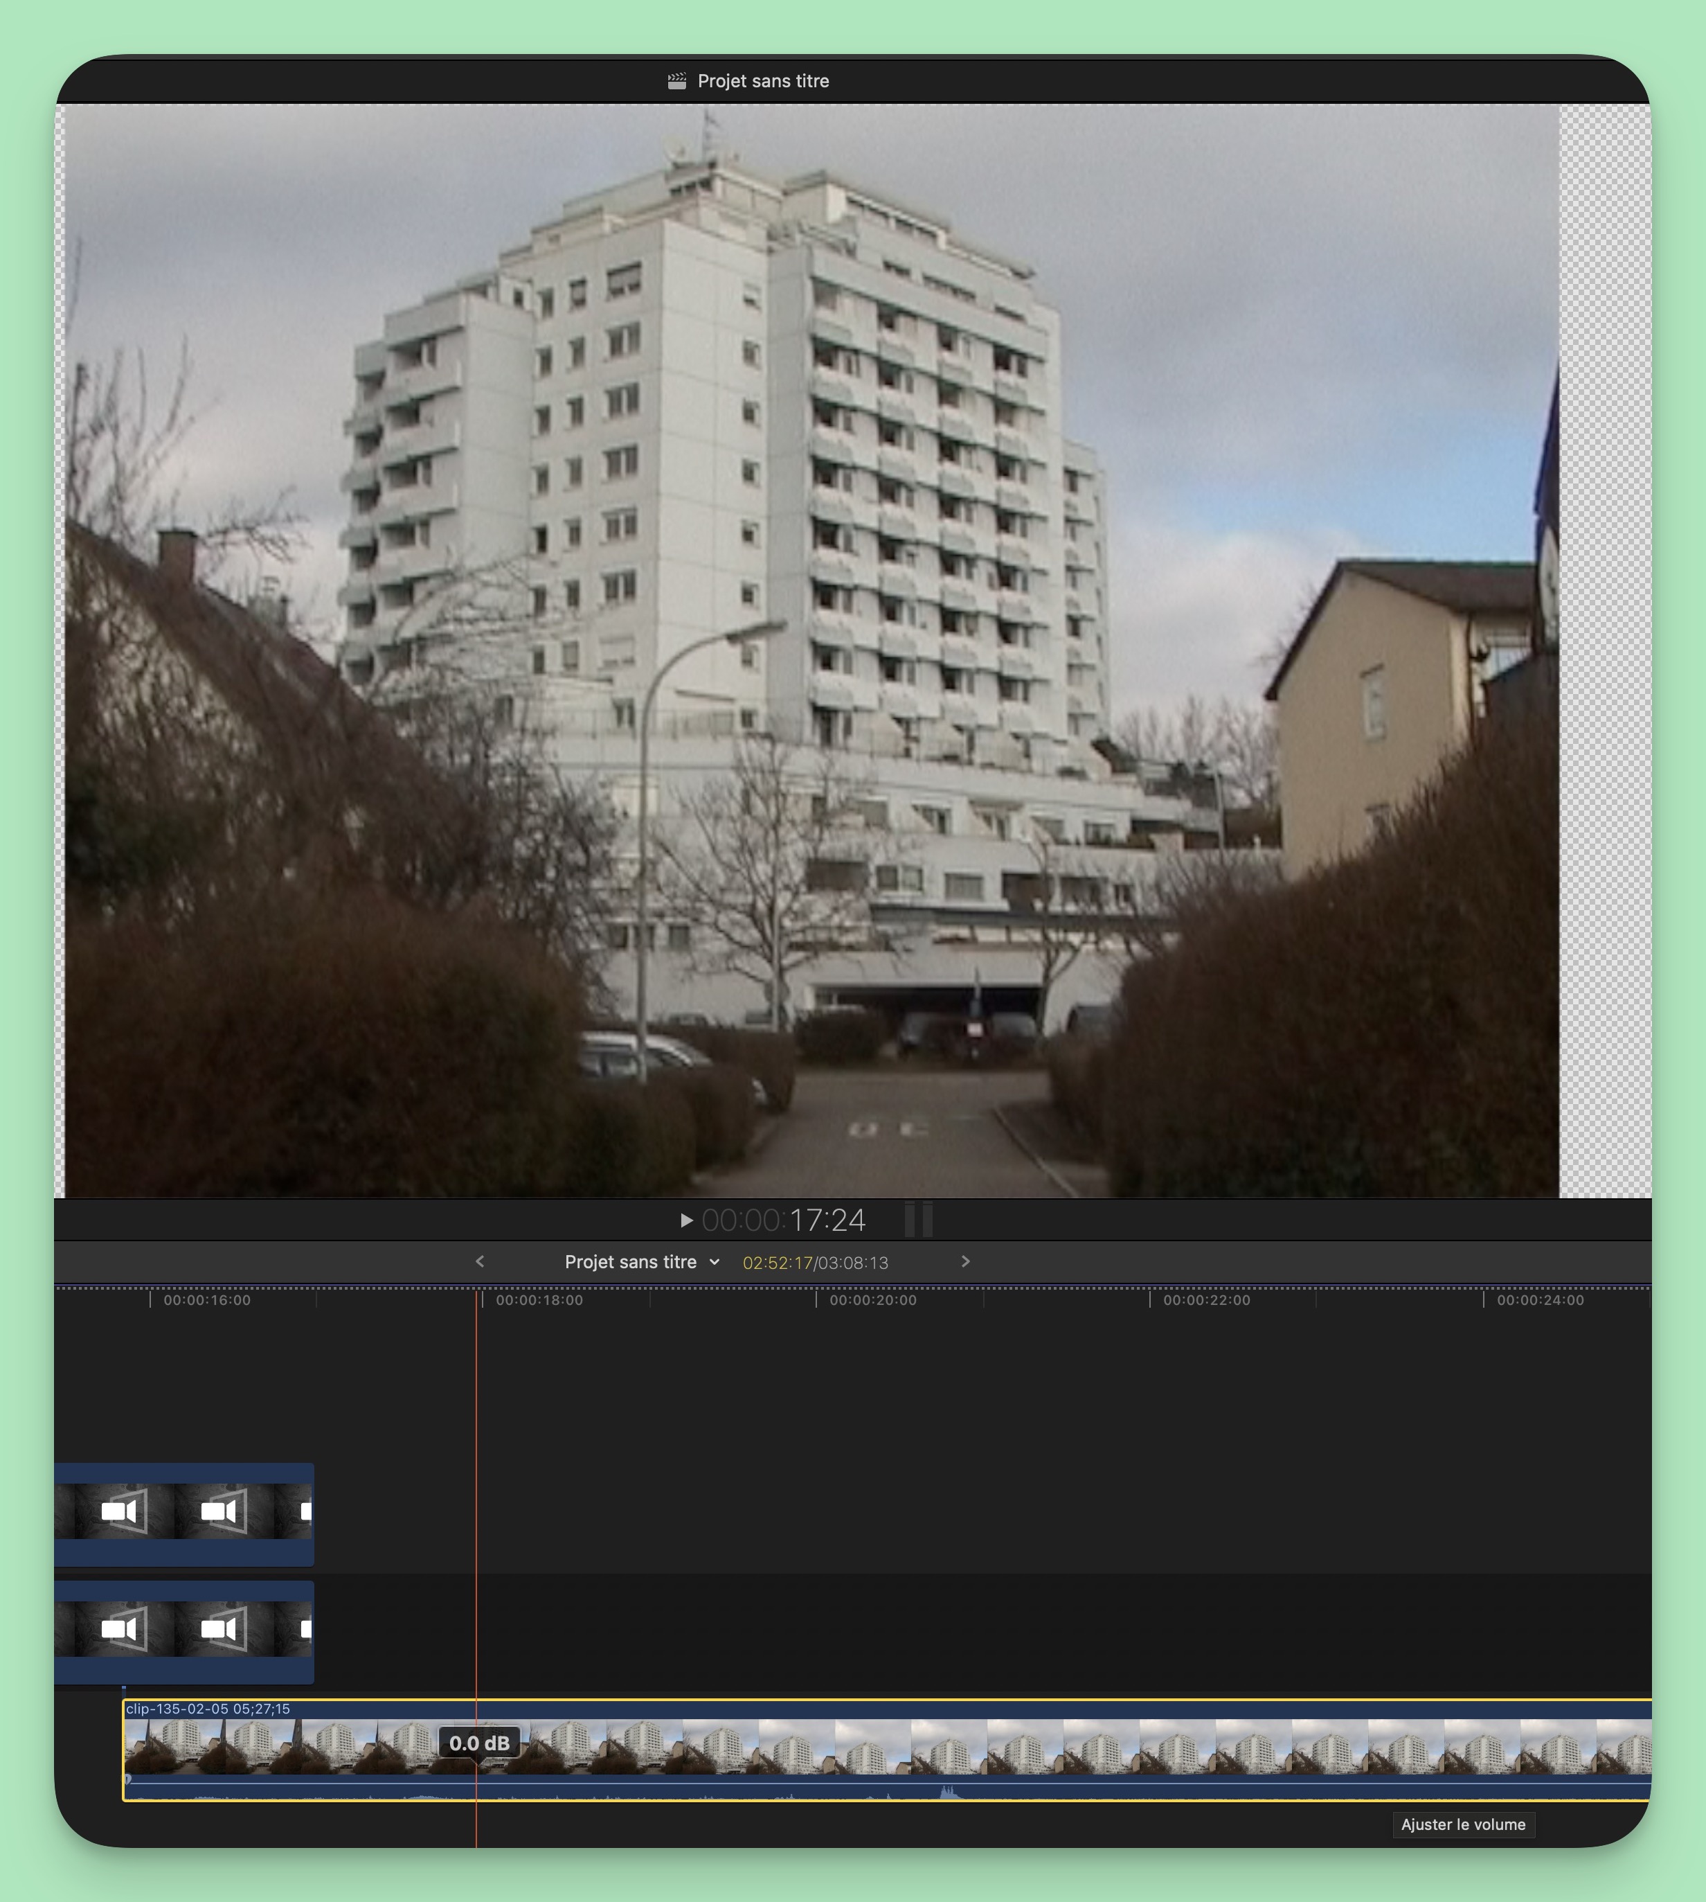The width and height of the screenshot is (1706, 1902).
Task: Click the 00:00:16:00 mark on the ruler
Action: click(207, 1300)
